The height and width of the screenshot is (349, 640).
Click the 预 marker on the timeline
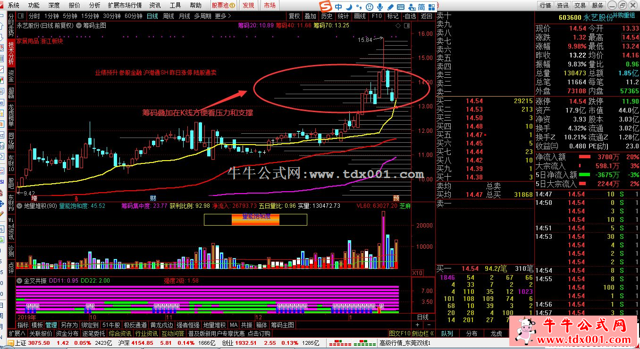[396, 197]
